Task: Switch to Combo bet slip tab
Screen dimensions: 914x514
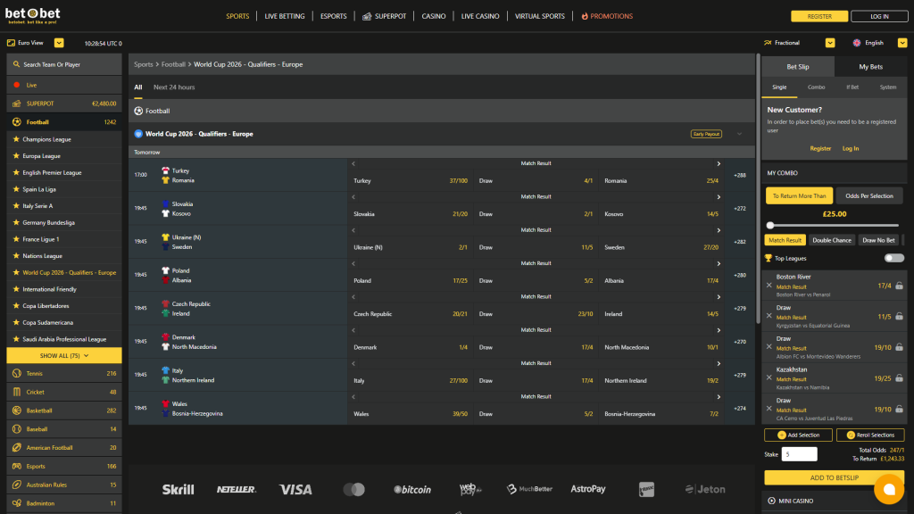Action: coord(816,87)
